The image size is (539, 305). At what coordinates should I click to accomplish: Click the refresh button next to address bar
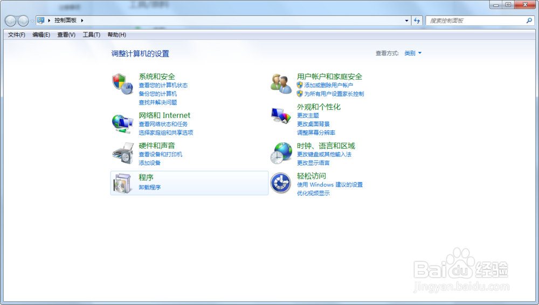tap(417, 20)
